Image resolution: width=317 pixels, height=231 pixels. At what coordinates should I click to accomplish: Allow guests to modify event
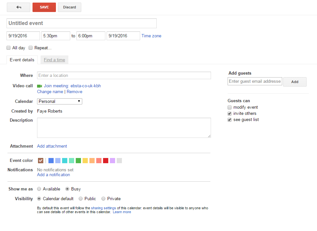(230, 107)
